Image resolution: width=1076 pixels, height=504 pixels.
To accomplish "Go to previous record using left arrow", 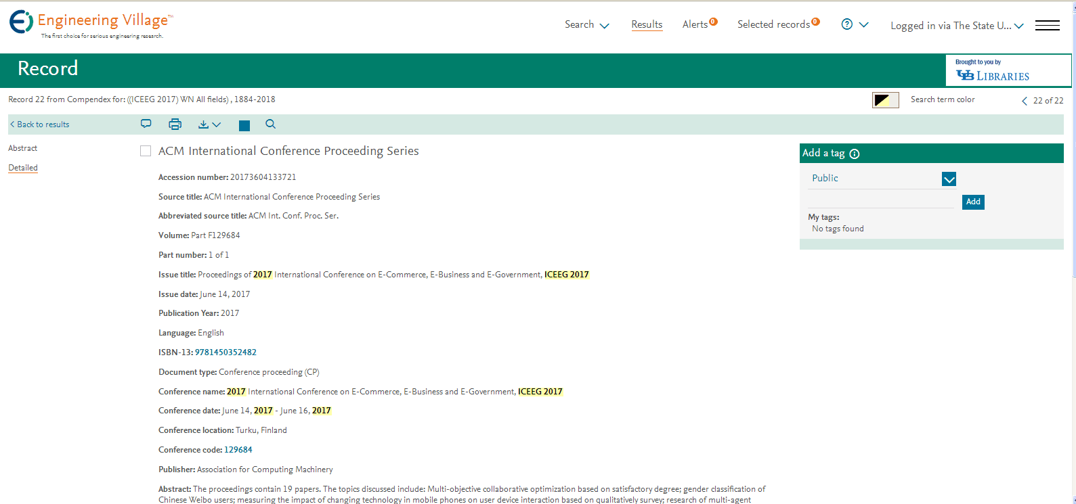I will point(1024,101).
